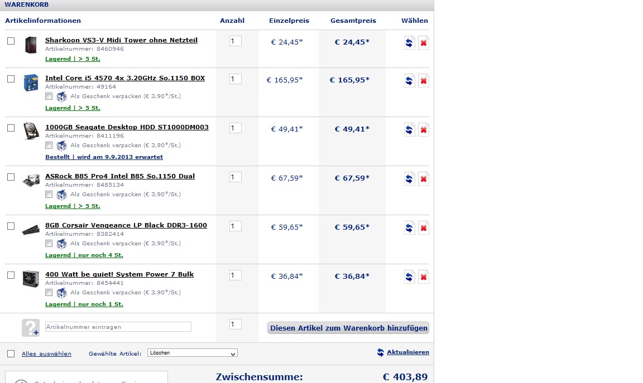This screenshot has width=643, height=383.
Task: Click the question mark add-article icon
Action: (x=31, y=328)
